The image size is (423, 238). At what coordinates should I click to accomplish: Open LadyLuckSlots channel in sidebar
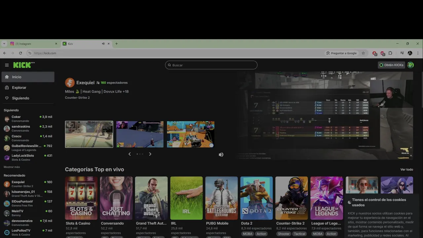(x=28, y=157)
